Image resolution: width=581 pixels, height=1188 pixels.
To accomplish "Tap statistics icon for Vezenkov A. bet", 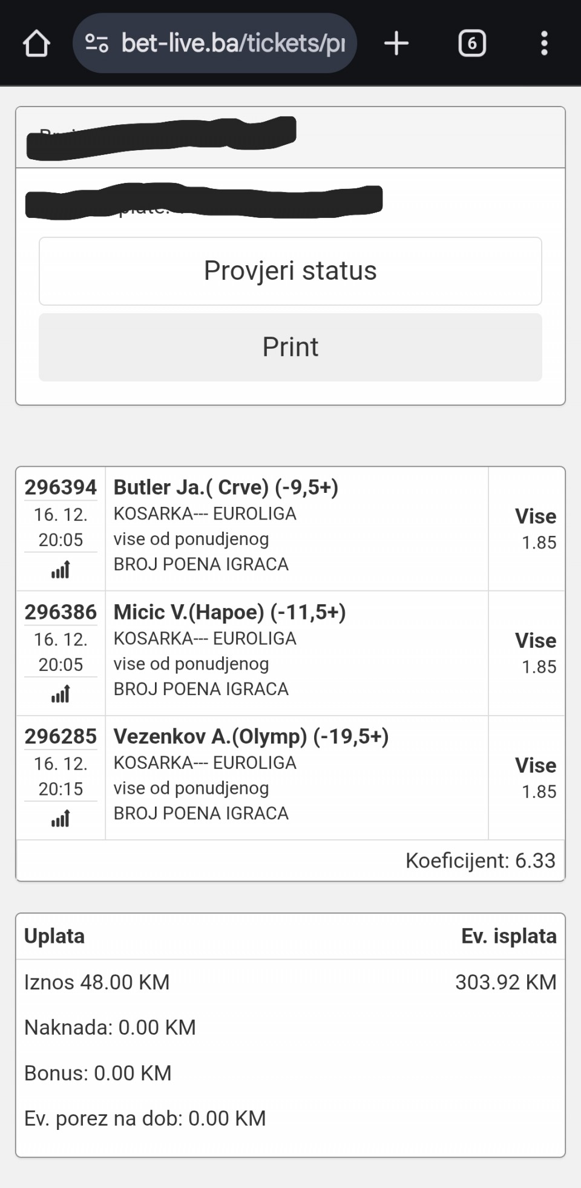I will [x=61, y=819].
